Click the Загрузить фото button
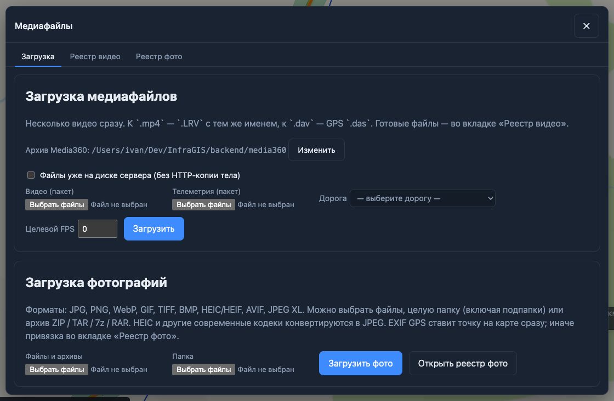Image resolution: width=614 pixels, height=401 pixels. [x=361, y=363]
